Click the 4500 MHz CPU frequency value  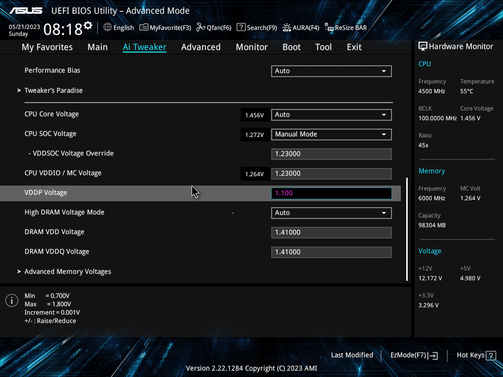click(x=432, y=91)
